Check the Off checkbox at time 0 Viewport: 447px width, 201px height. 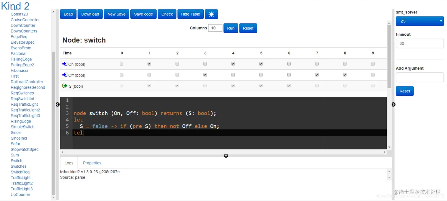coord(122,75)
